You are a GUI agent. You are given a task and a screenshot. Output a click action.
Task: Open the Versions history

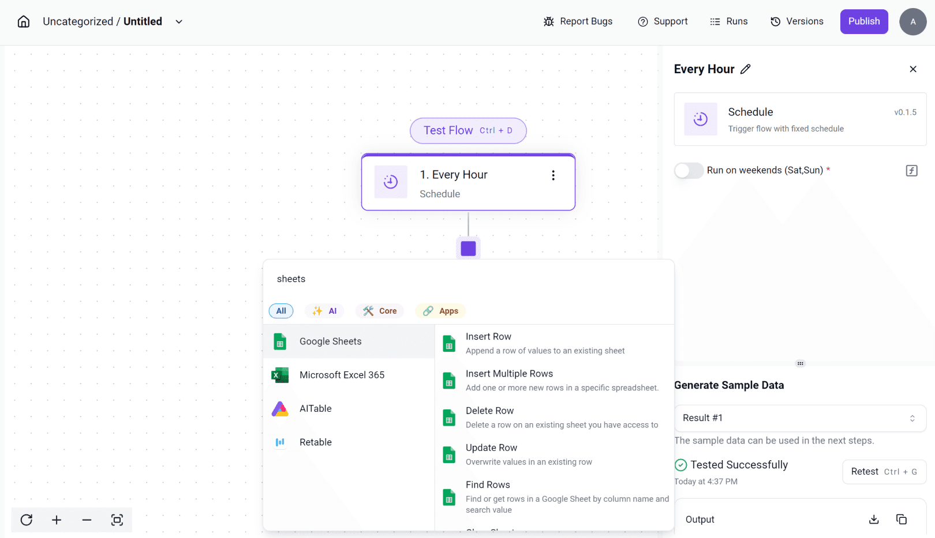[x=797, y=21]
